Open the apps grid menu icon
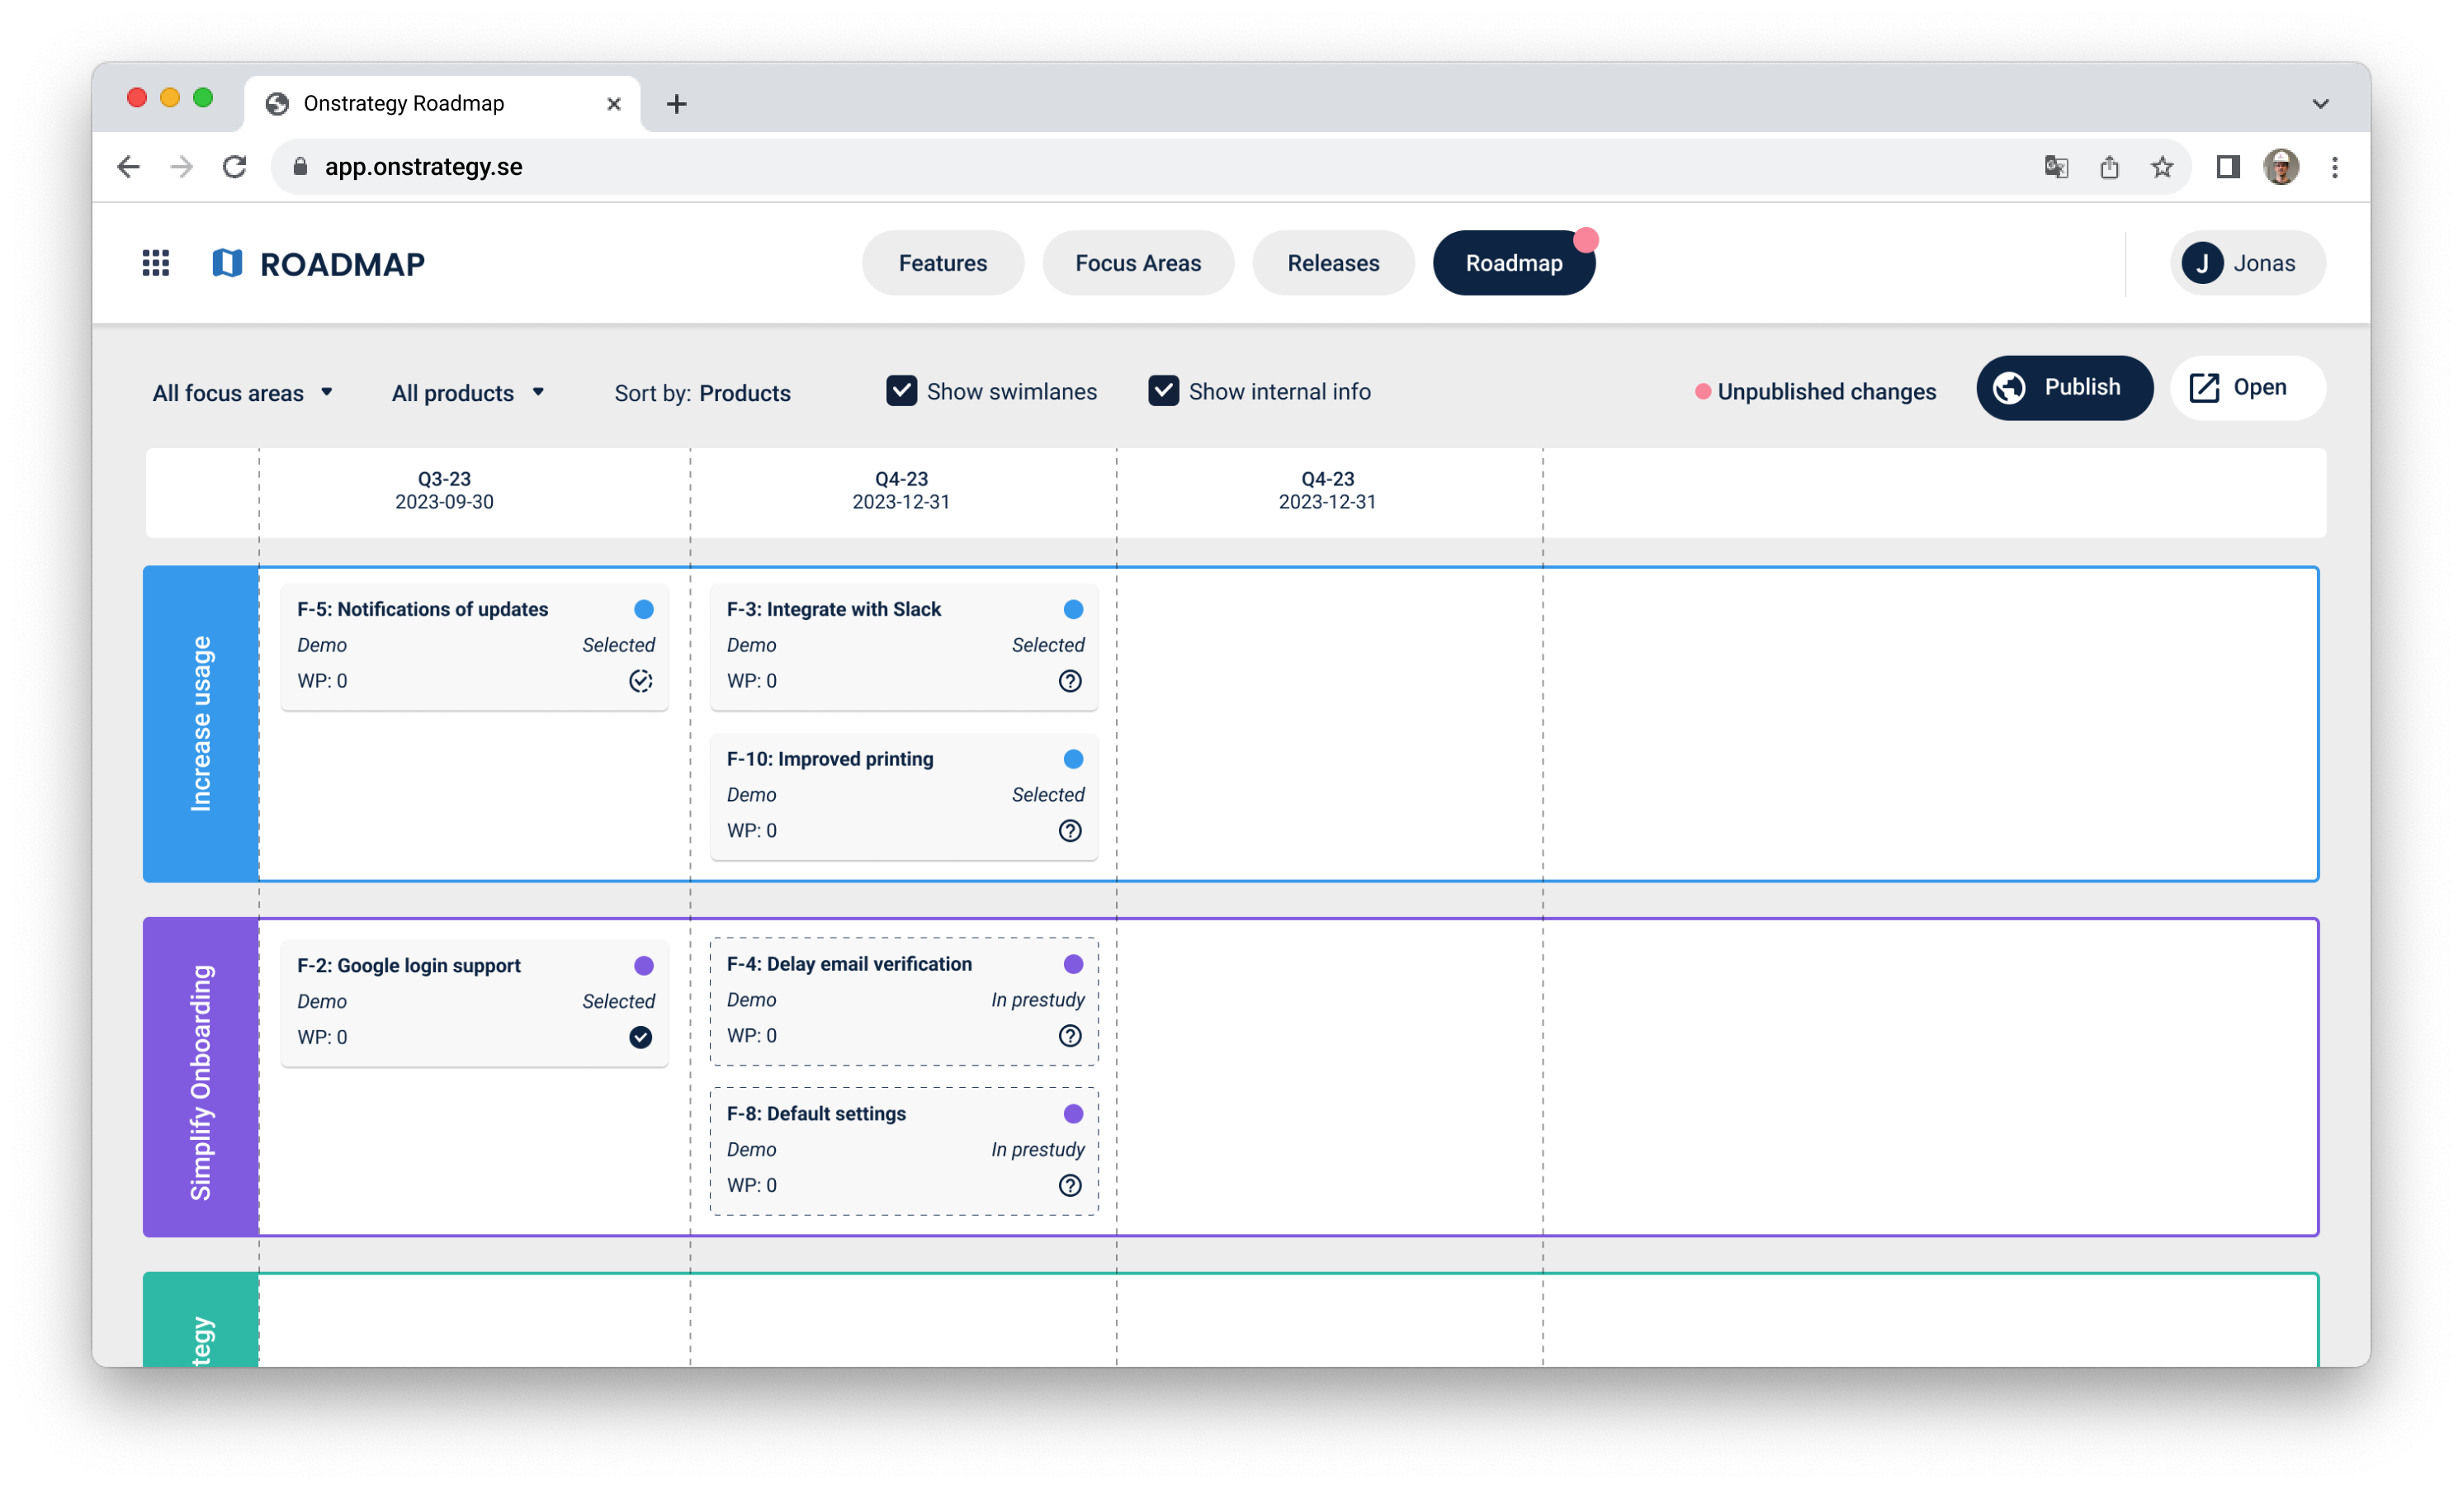 (x=155, y=262)
